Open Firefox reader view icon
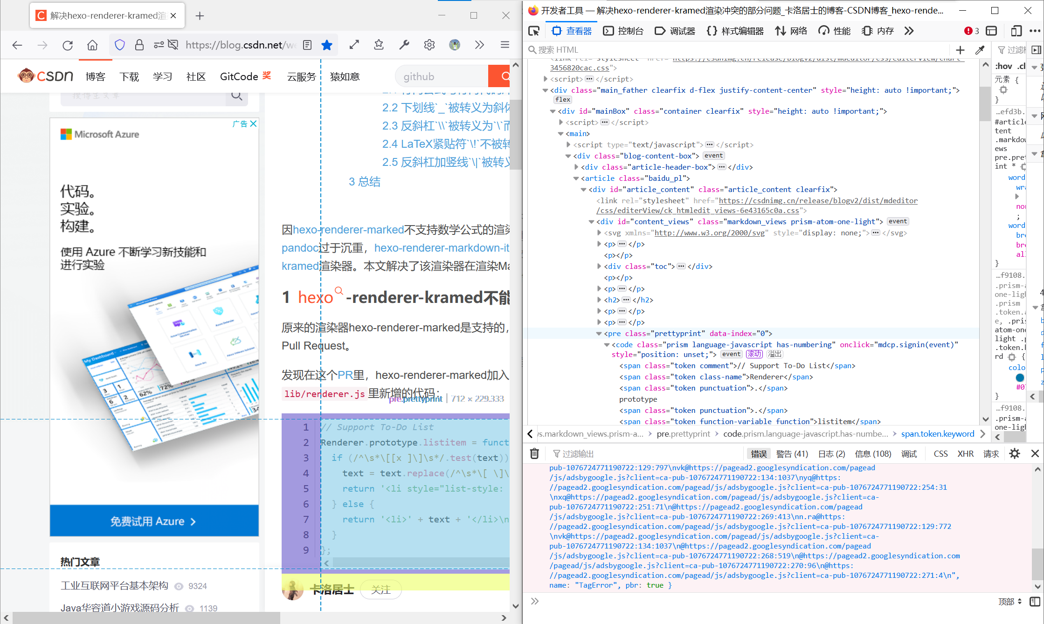The height and width of the screenshot is (624, 1044). click(307, 45)
